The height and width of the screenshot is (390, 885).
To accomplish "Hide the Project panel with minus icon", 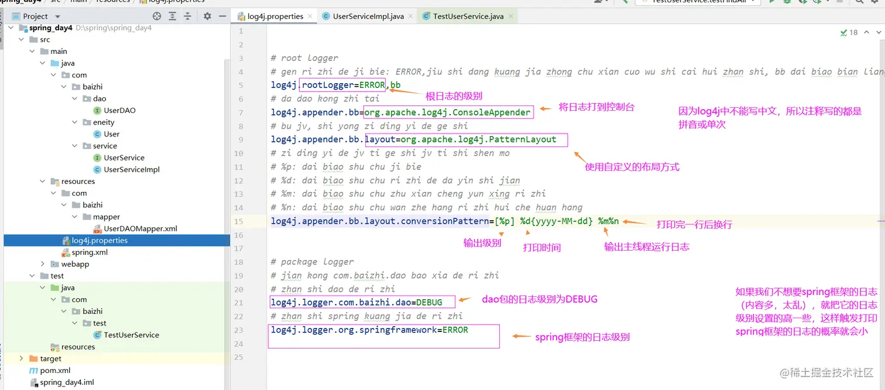I will coord(222,16).
